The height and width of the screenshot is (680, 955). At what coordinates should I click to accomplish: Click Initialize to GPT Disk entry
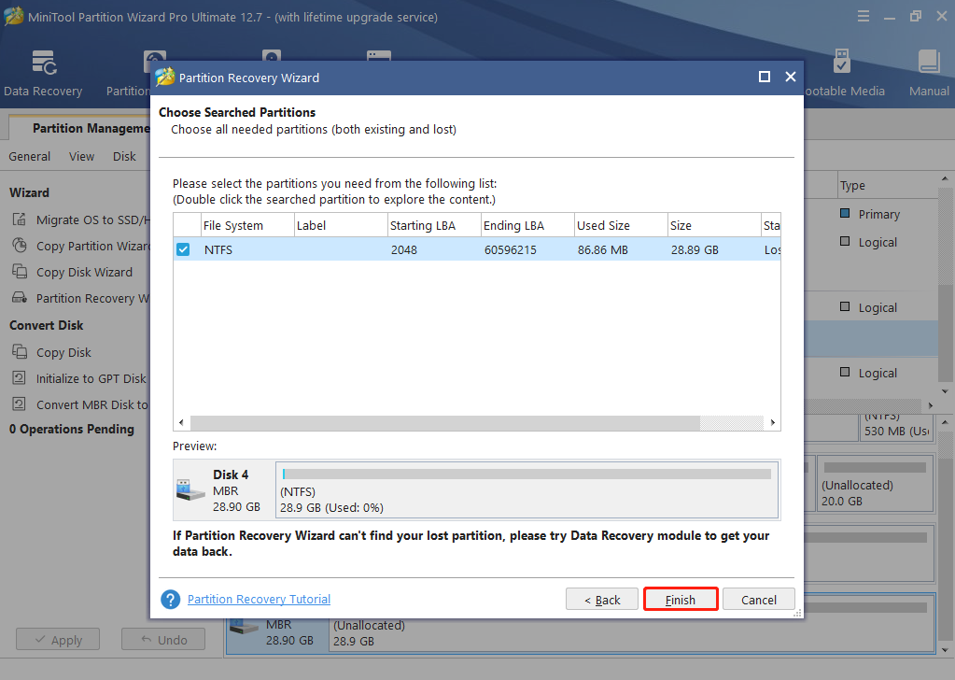tap(79, 379)
